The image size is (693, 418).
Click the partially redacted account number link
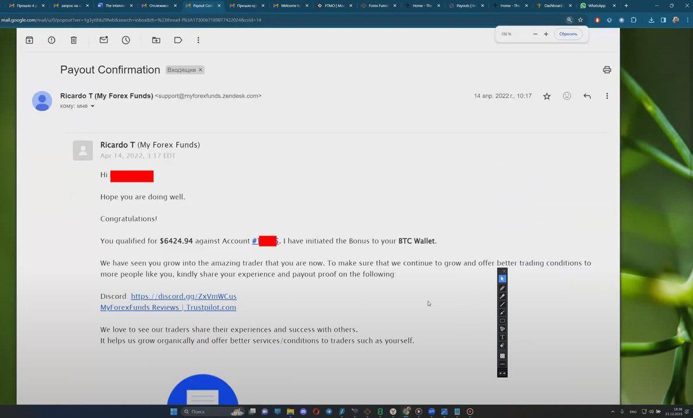(265, 241)
